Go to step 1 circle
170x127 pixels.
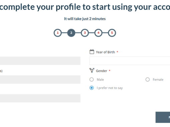[58, 33]
